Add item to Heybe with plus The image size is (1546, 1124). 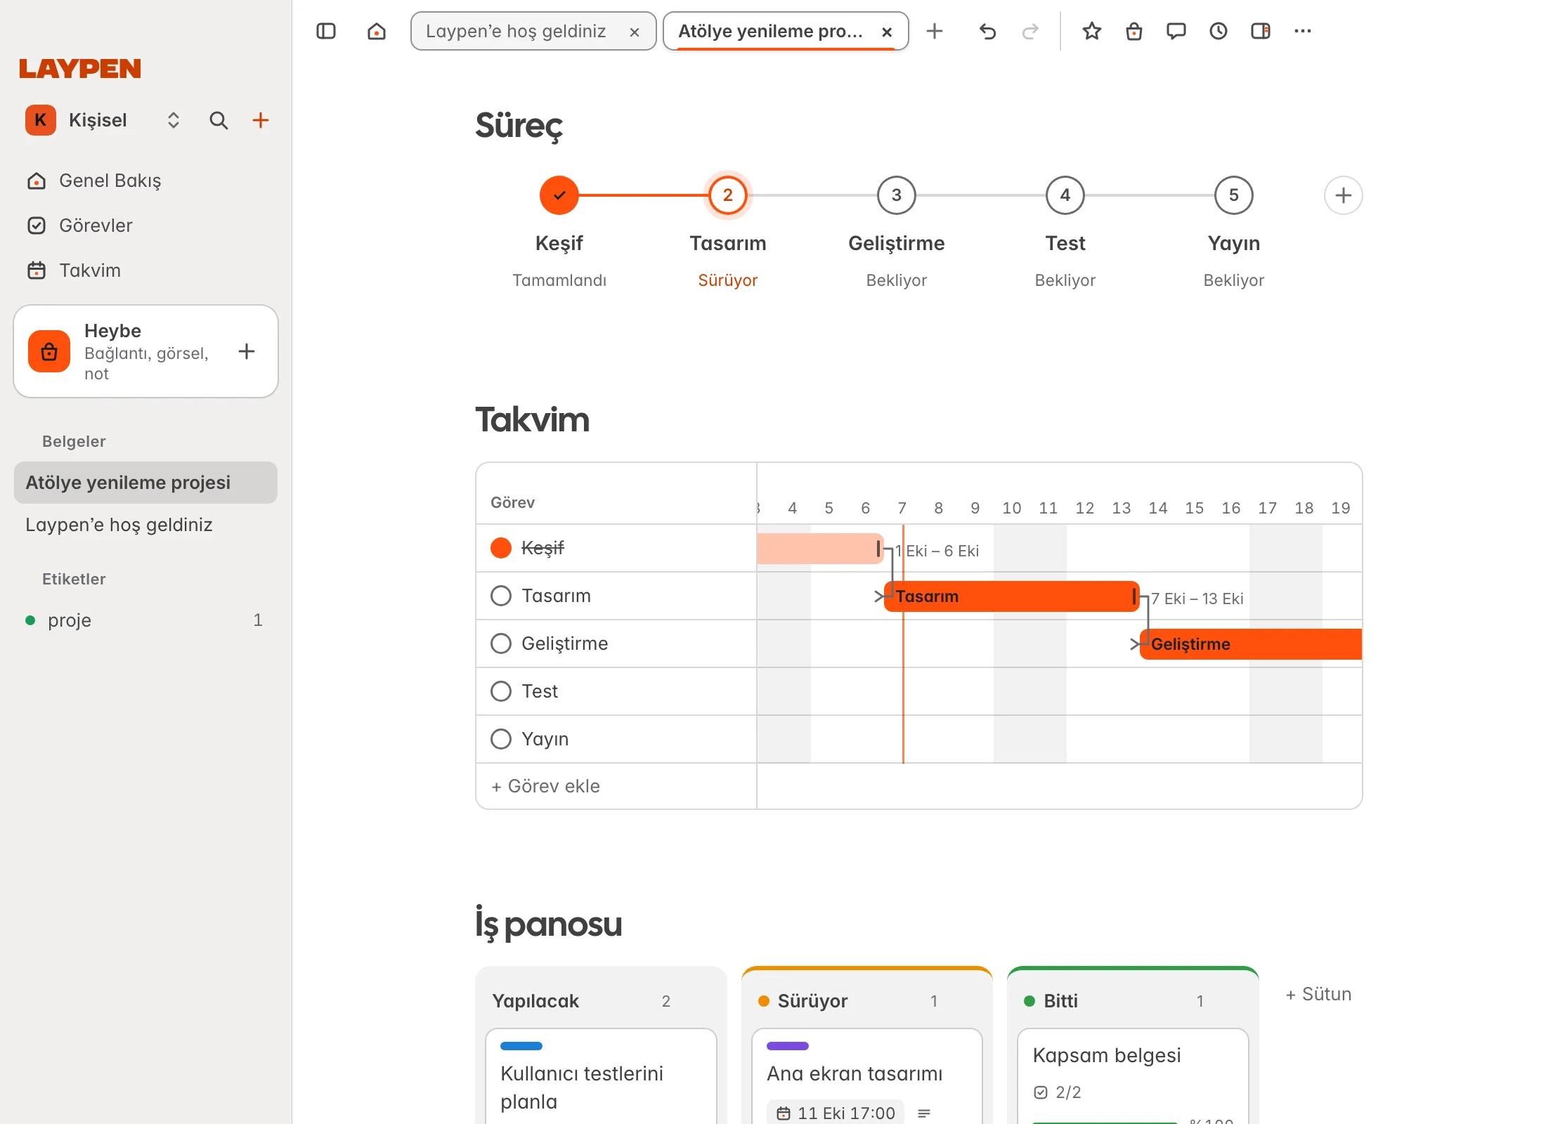coord(247,351)
